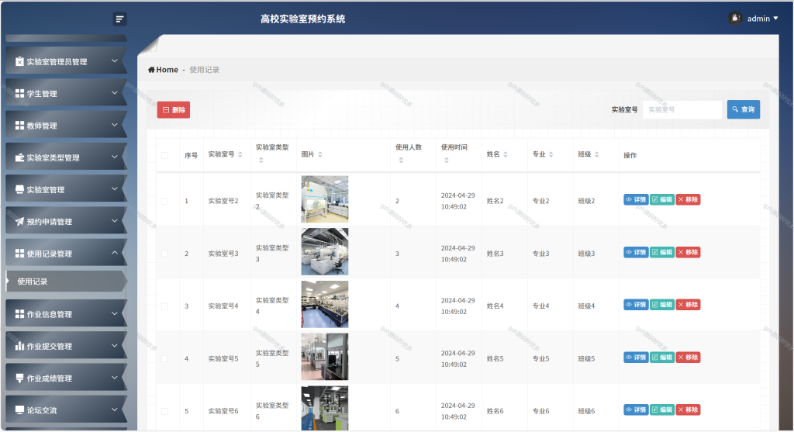Sort table by 图片 column arrows
794x432 pixels.
coord(320,154)
